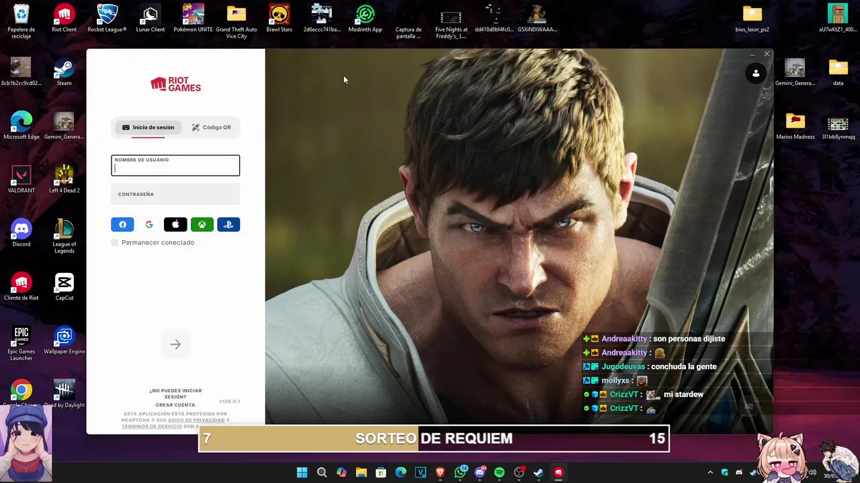Switch to Inicio de sesión tab
Image resolution: width=860 pixels, height=483 pixels.
click(x=148, y=127)
